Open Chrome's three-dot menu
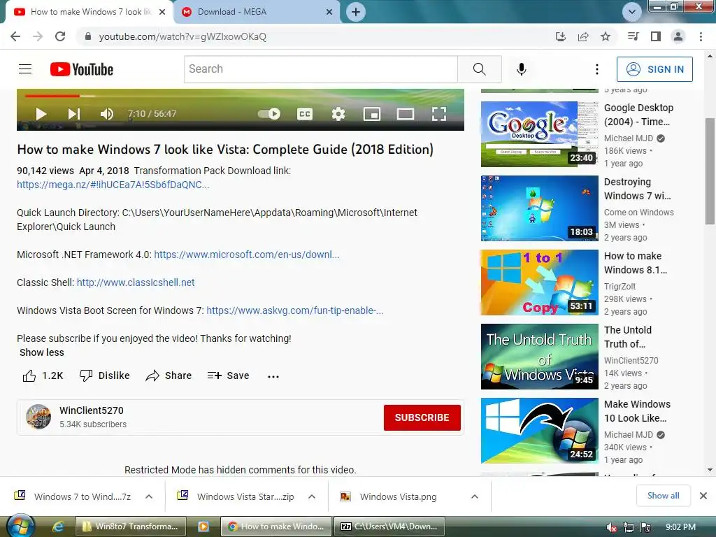 tap(701, 36)
